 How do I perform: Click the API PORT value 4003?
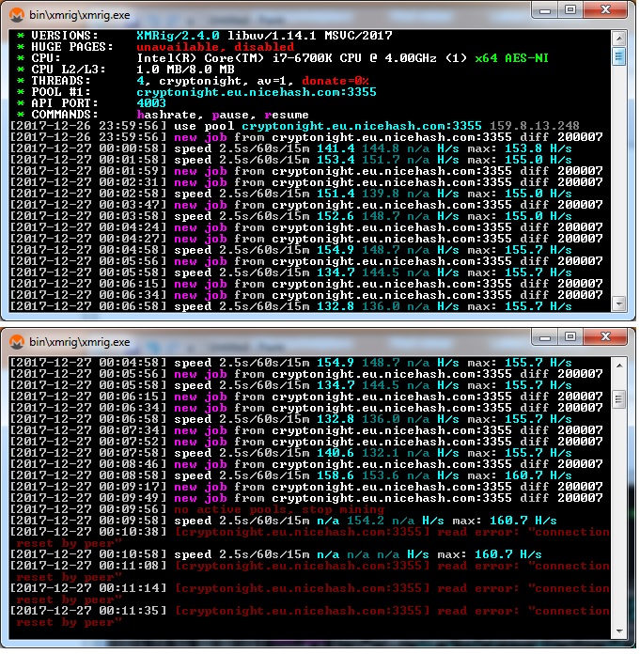coord(151,103)
